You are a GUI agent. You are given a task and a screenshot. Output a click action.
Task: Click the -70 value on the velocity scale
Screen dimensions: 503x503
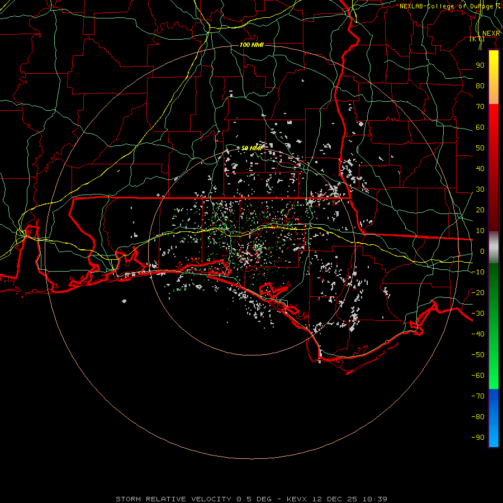(478, 396)
